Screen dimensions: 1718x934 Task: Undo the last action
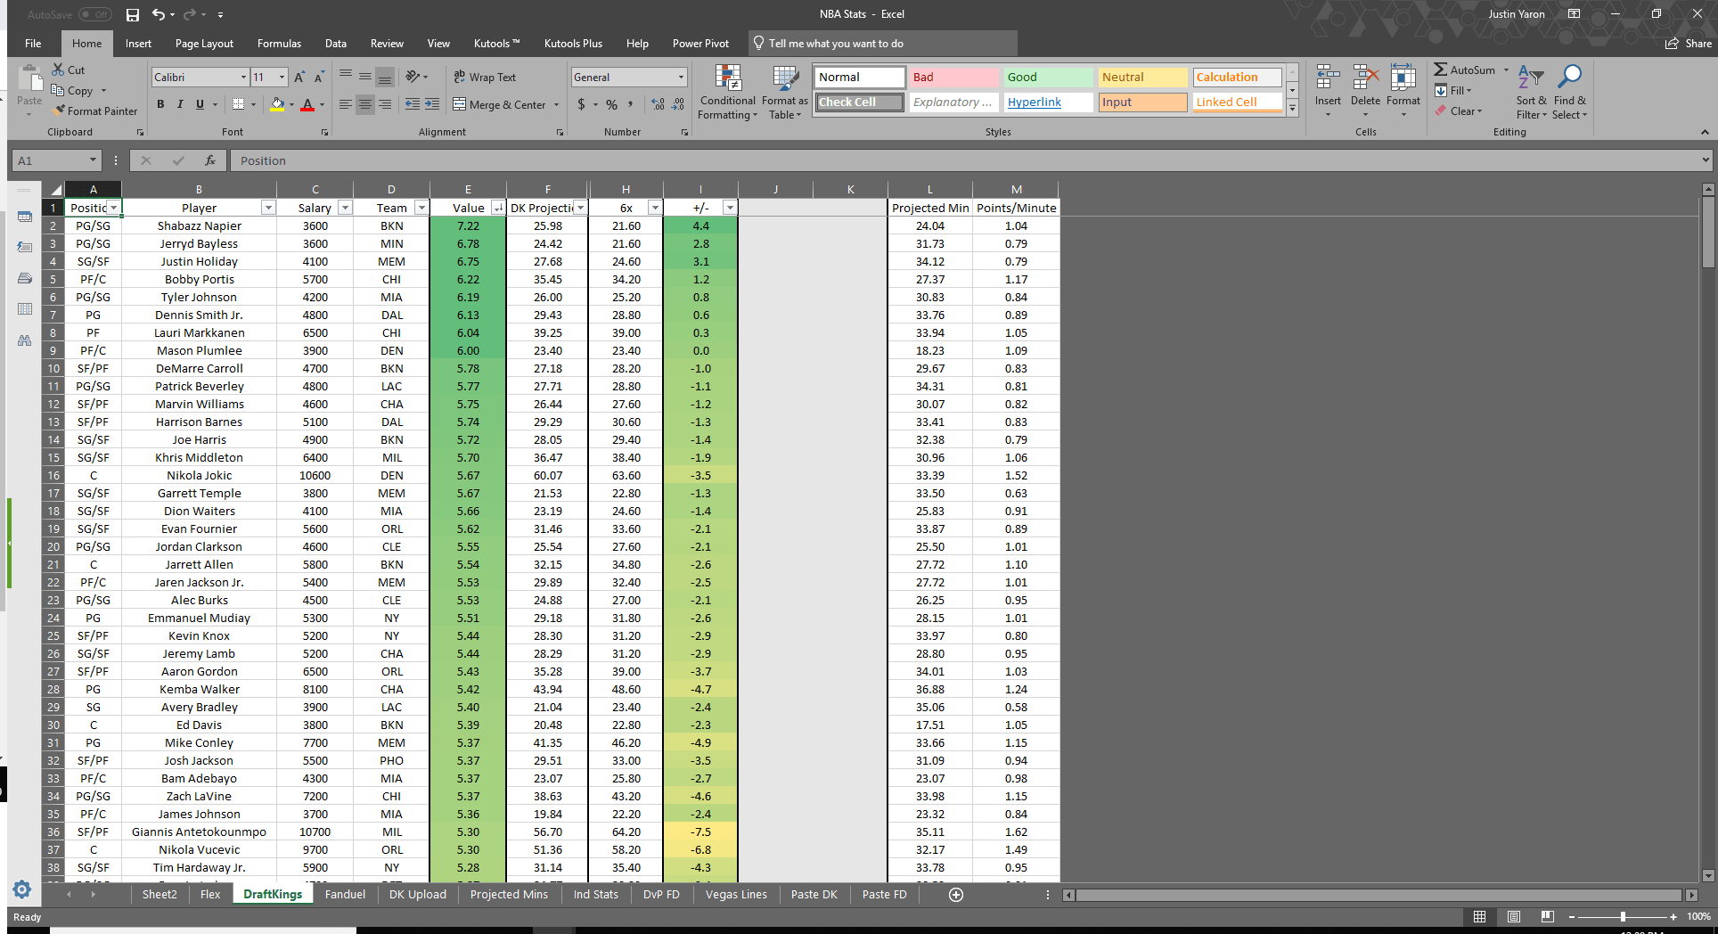(158, 14)
